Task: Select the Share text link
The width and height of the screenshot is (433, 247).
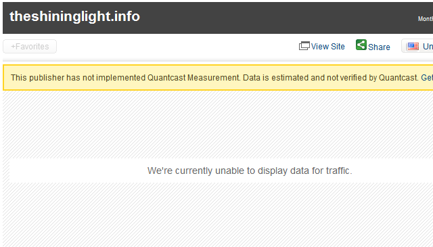Action: (379, 47)
